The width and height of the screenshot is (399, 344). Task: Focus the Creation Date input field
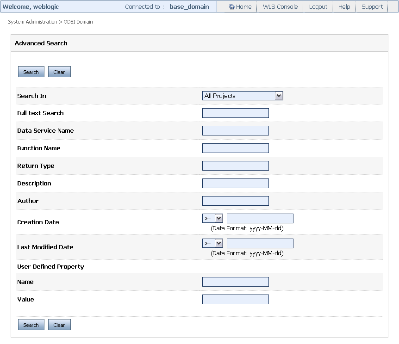tap(260, 218)
